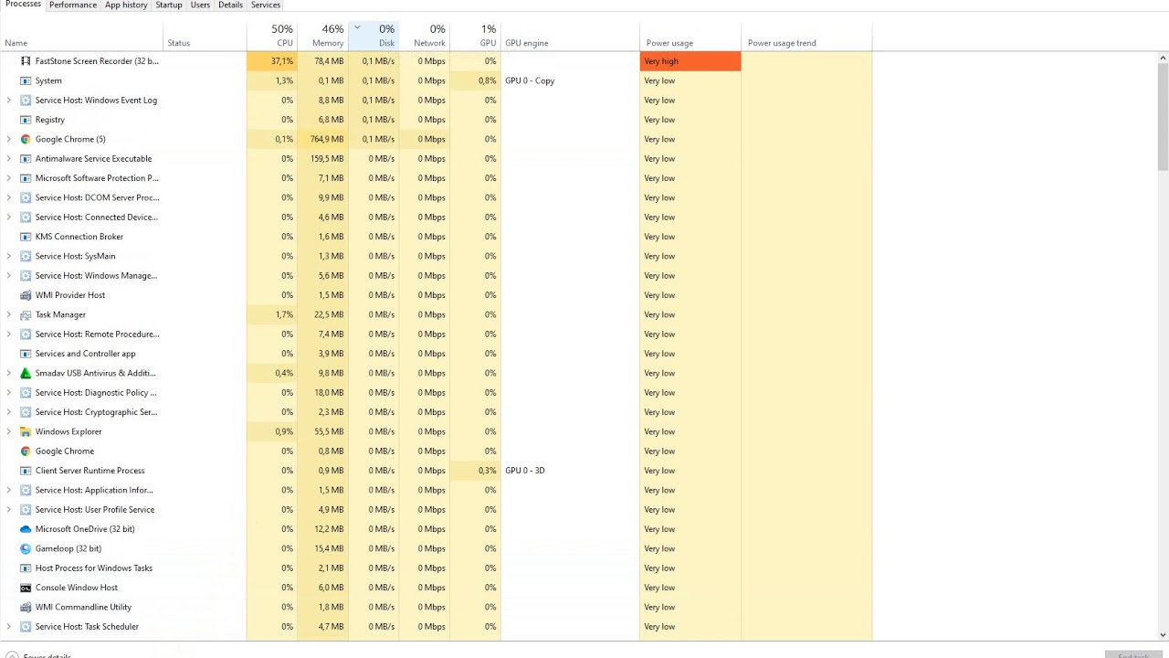
Task: Click the Console Window Host icon
Action: pyautogui.click(x=26, y=588)
